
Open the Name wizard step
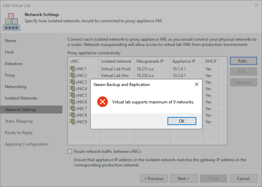click(x=10, y=41)
